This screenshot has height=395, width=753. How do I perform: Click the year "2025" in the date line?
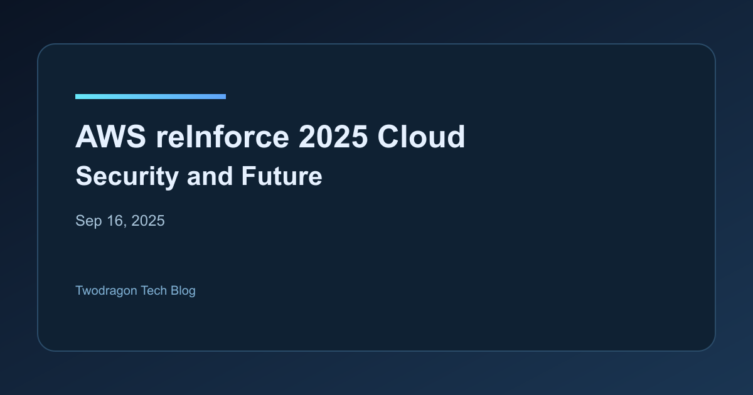(148, 221)
